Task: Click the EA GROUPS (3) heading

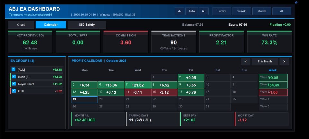Action: [x=22, y=60]
